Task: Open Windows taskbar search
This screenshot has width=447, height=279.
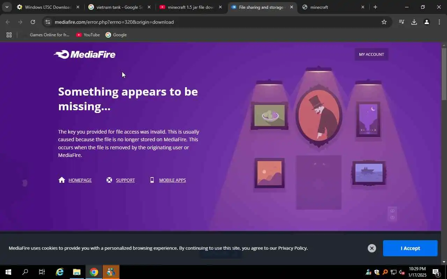Action: pos(25,272)
